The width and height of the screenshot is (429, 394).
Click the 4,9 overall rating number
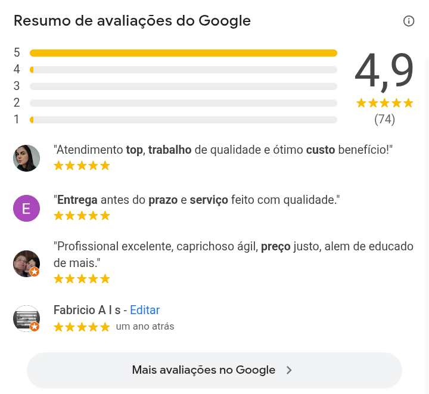384,71
